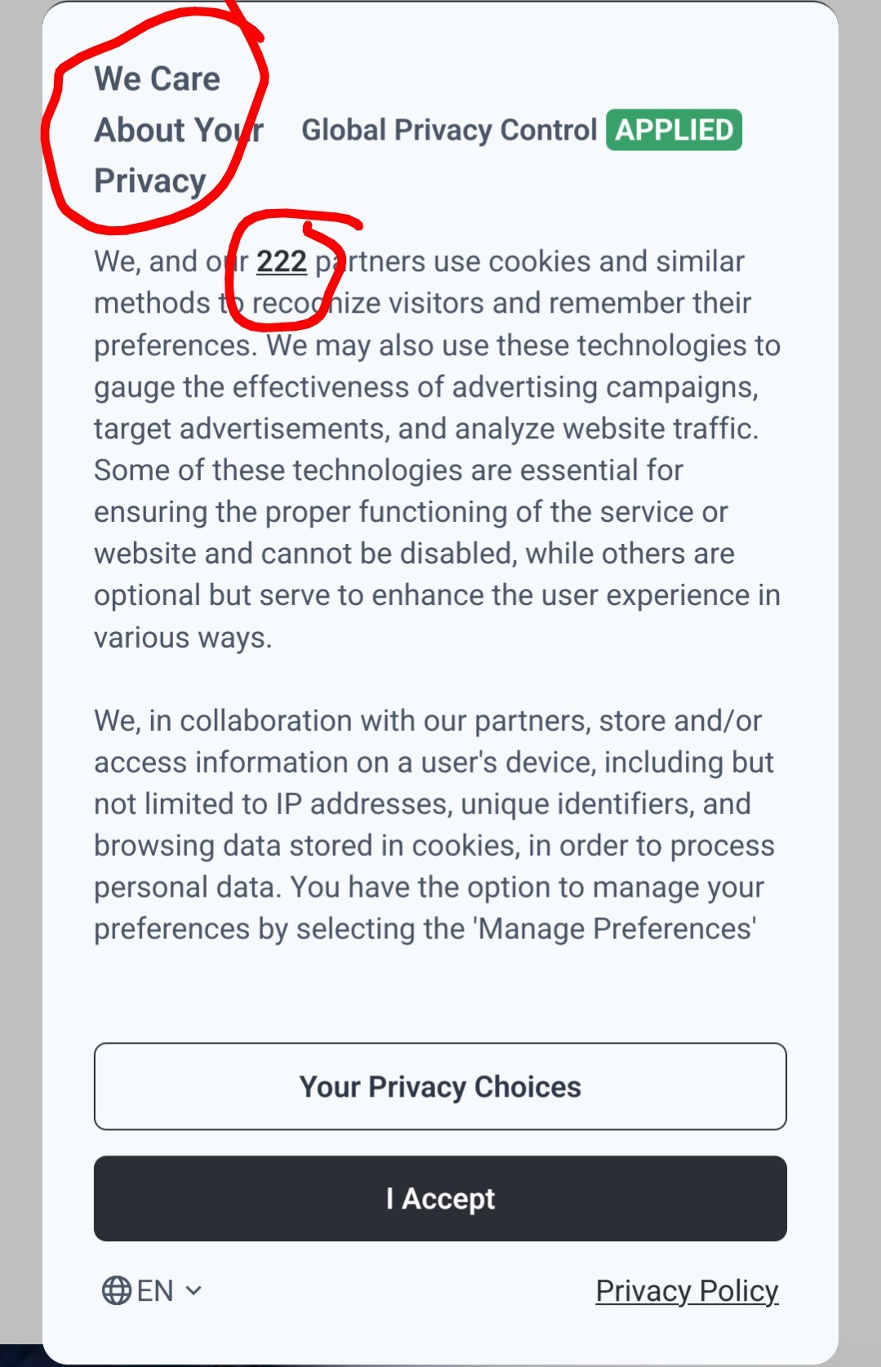Click the green APPLIED badge

[674, 130]
